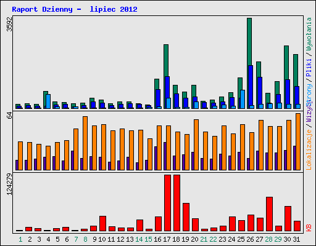Select the '124279' KB axis label
The image size is (316, 246).
[9, 184]
